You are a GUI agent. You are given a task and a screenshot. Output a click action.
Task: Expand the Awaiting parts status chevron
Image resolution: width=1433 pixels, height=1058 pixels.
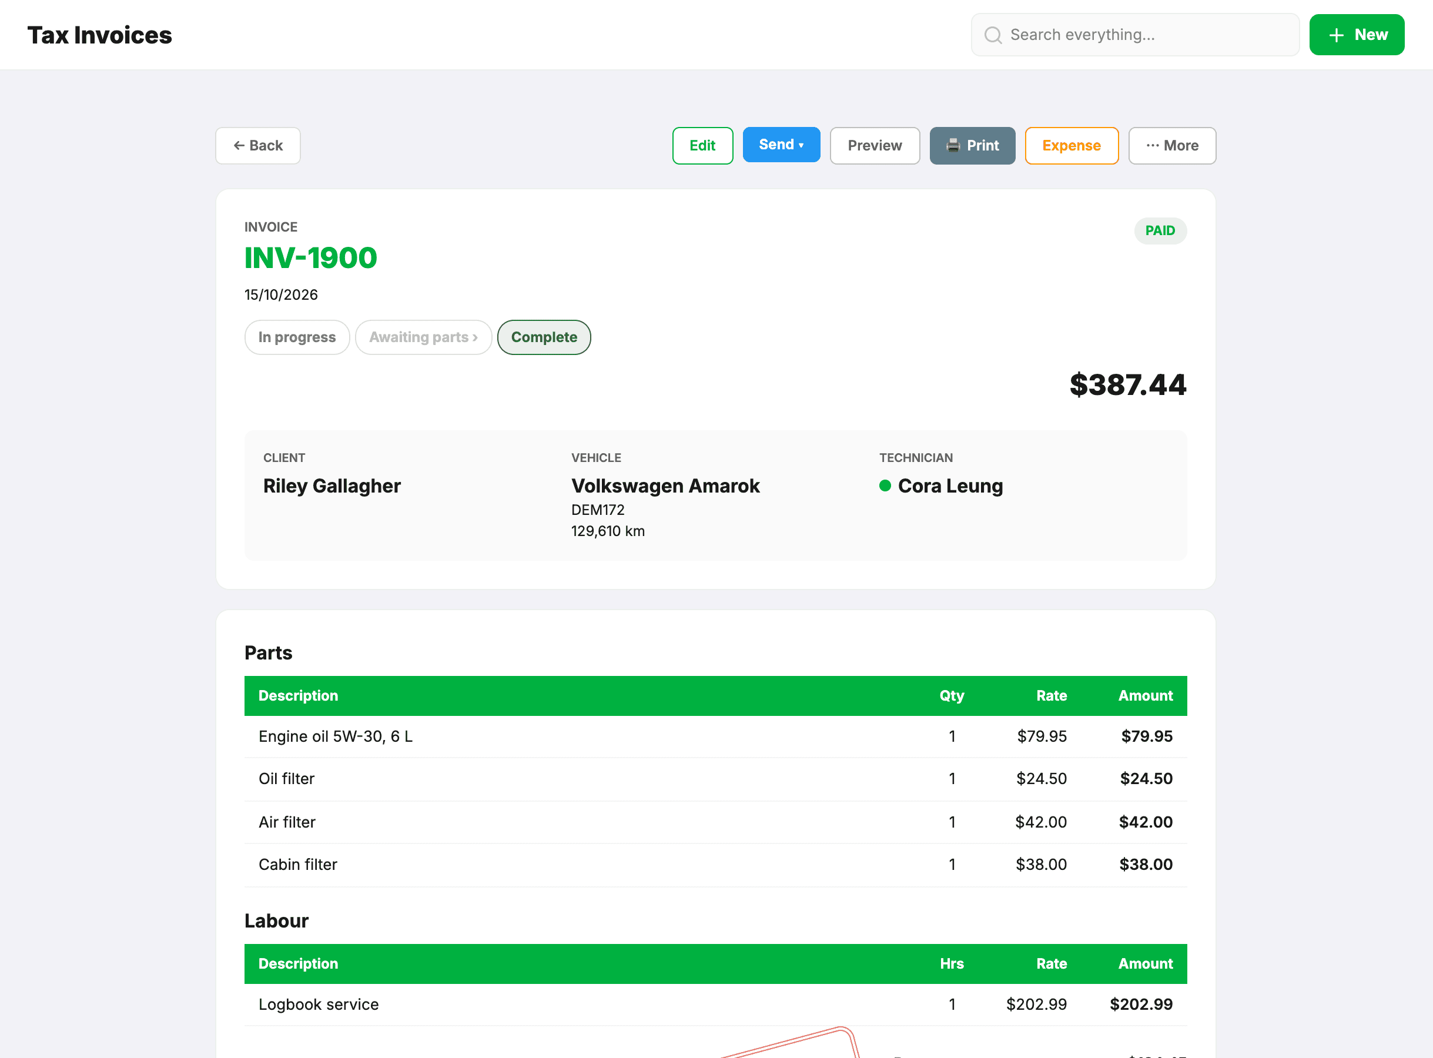[475, 337]
